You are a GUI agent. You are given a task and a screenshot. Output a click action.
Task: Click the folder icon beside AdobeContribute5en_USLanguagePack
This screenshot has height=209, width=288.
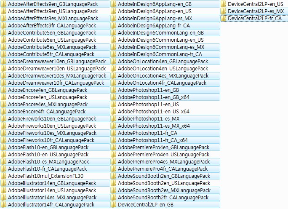click(x=3, y=40)
